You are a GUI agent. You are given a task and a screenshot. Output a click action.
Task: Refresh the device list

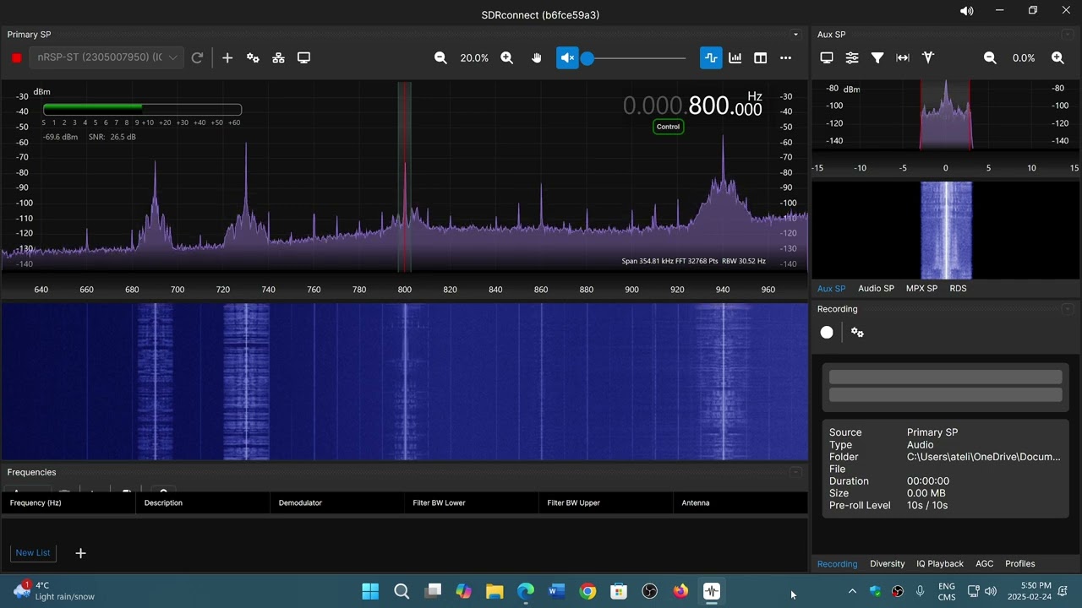click(x=197, y=57)
